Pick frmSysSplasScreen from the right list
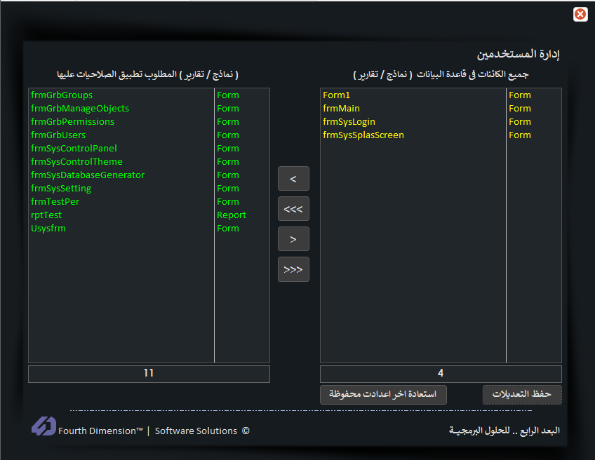 [363, 135]
